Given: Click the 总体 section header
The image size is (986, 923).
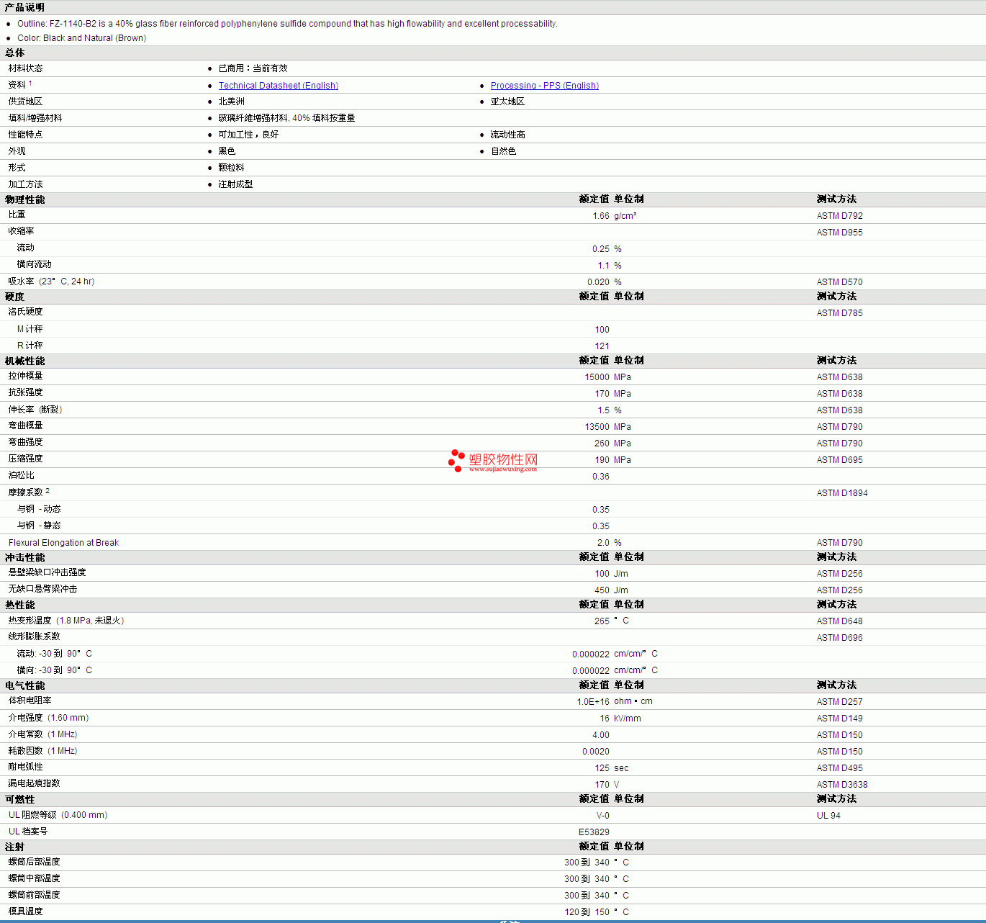Looking at the screenshot, I should [x=14, y=53].
